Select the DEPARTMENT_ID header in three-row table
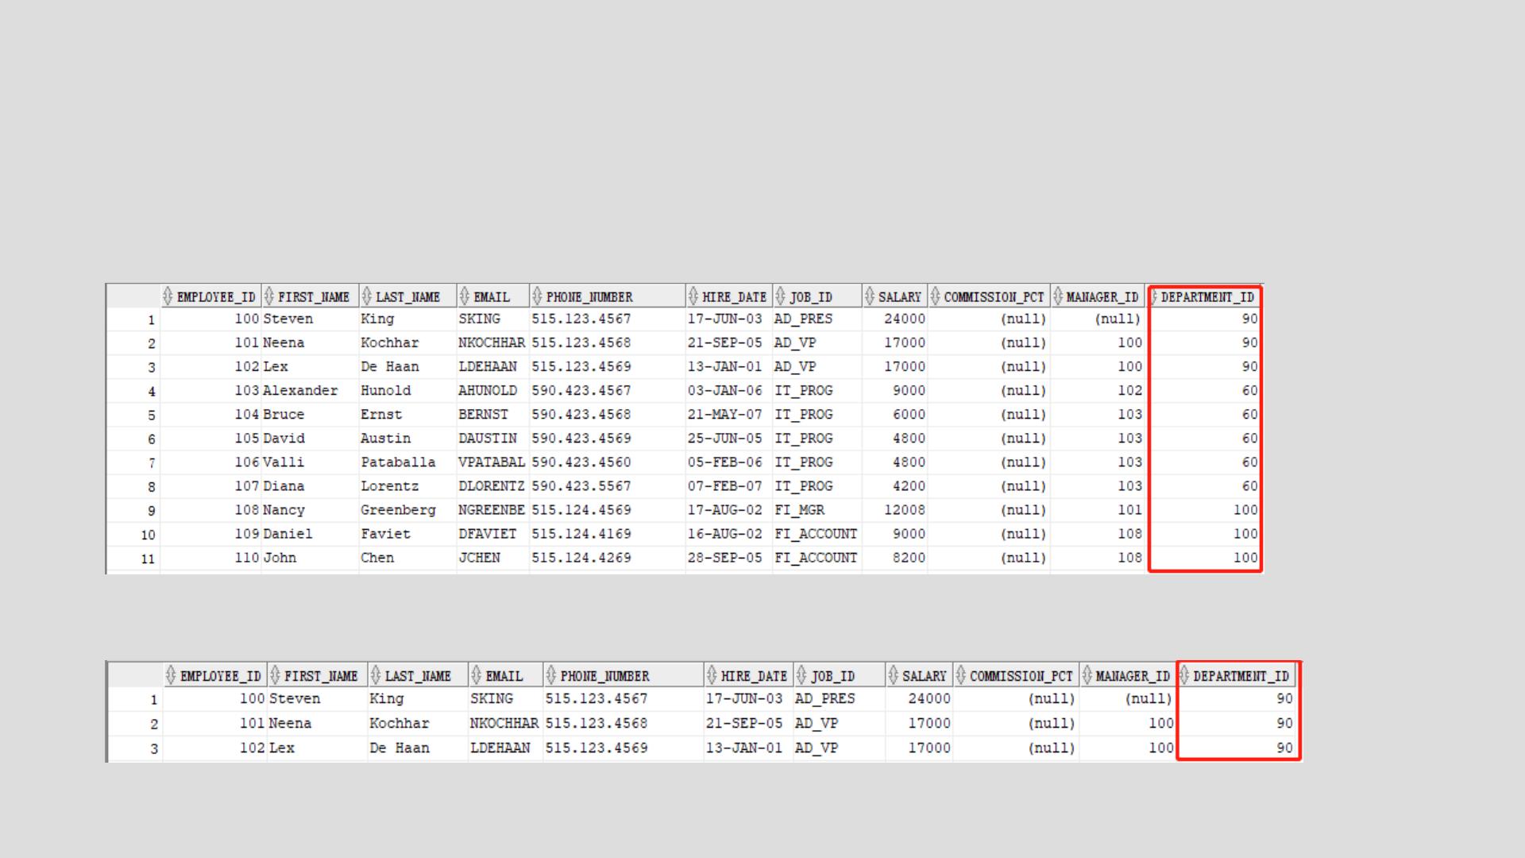 [1241, 675]
